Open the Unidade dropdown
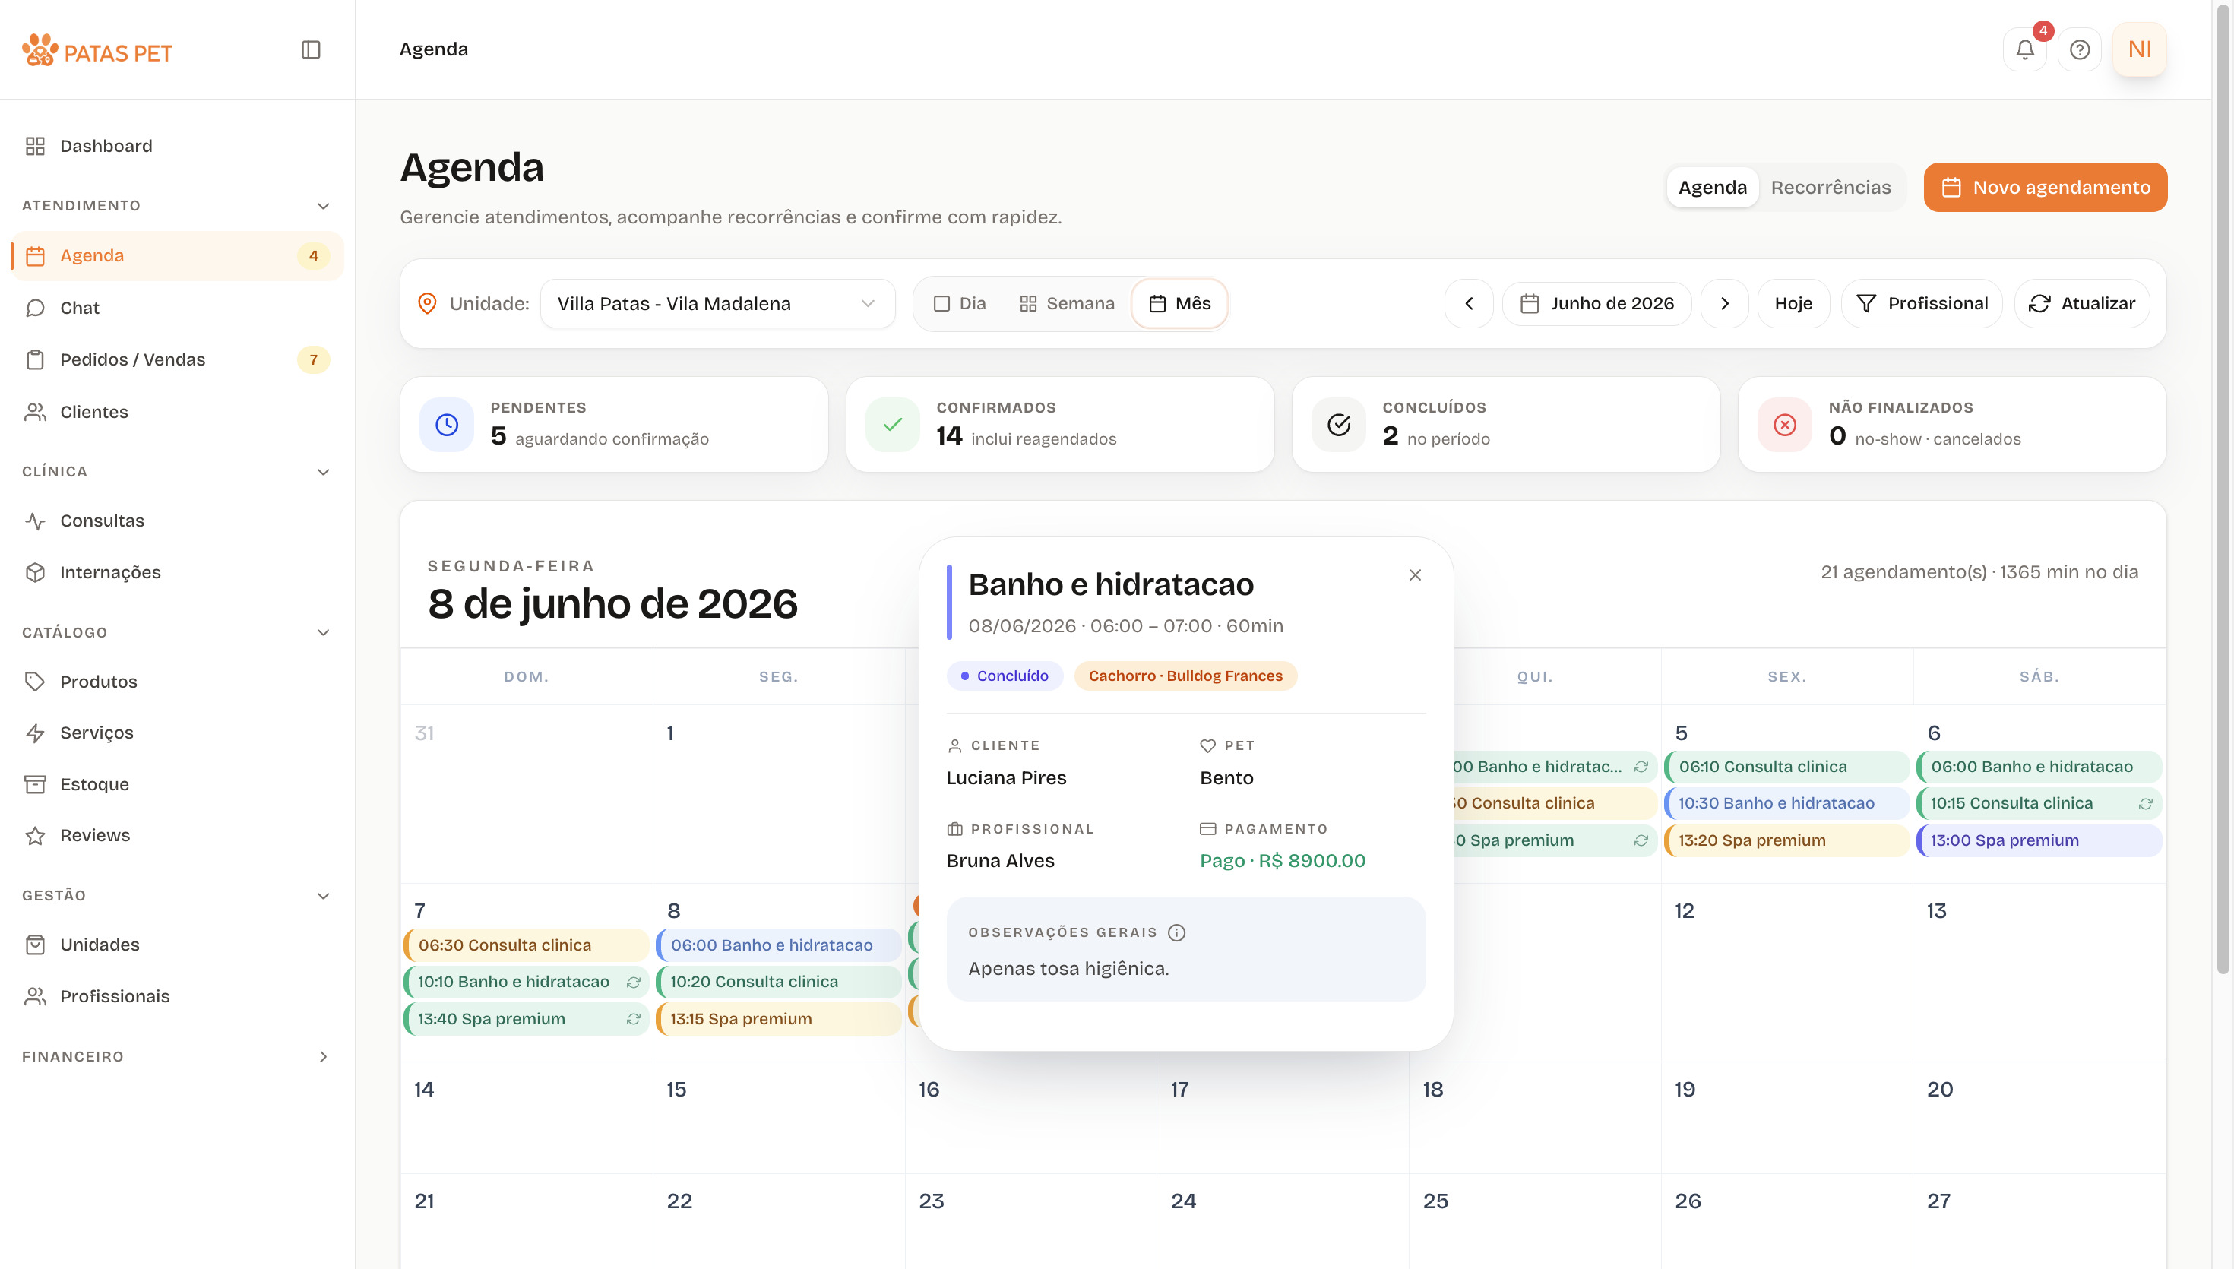Image resolution: width=2234 pixels, height=1269 pixels. tap(717, 303)
